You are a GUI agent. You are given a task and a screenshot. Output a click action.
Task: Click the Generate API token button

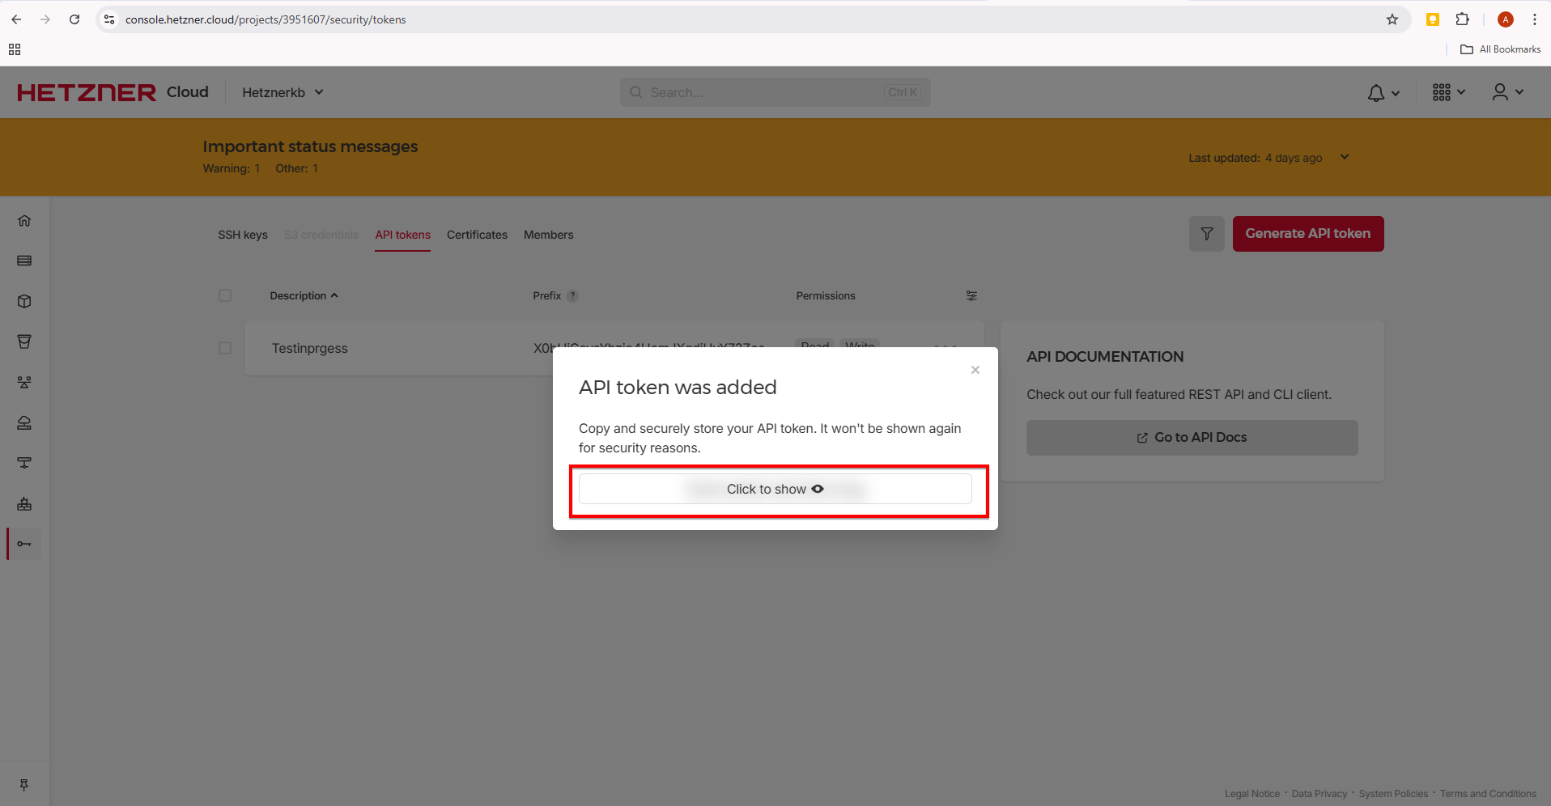tap(1307, 234)
